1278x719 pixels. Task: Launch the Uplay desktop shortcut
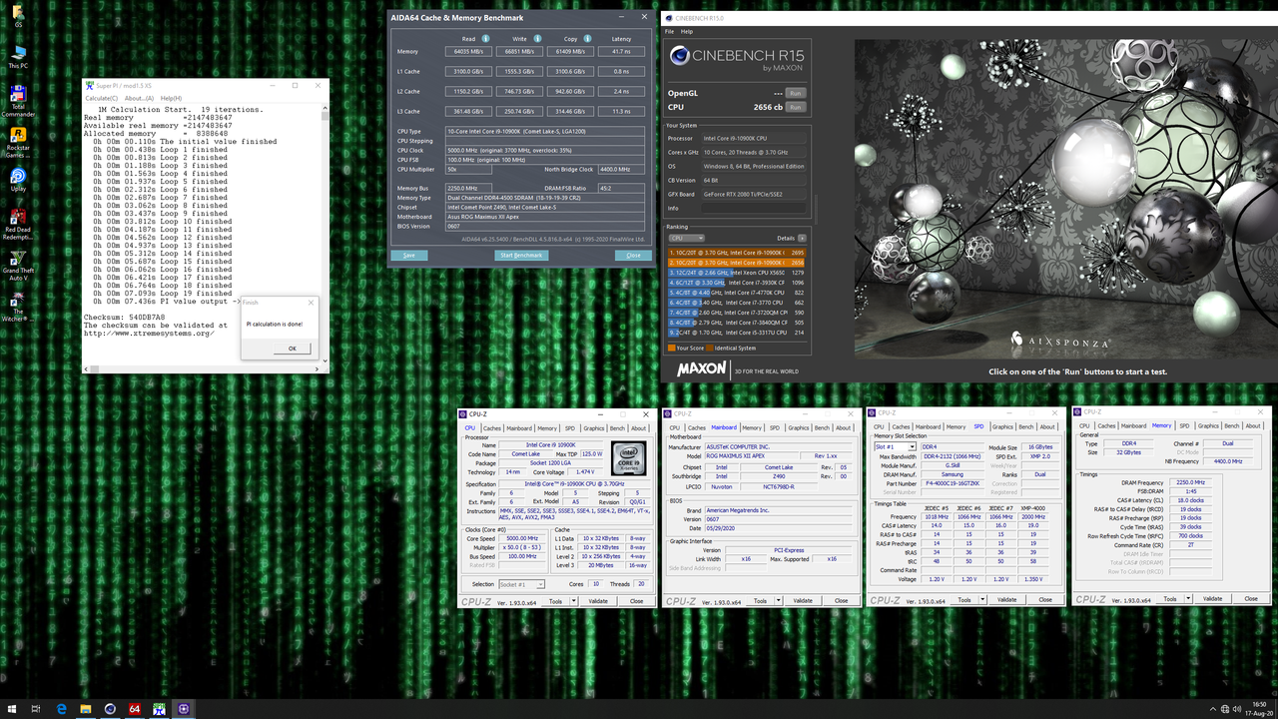click(x=17, y=180)
